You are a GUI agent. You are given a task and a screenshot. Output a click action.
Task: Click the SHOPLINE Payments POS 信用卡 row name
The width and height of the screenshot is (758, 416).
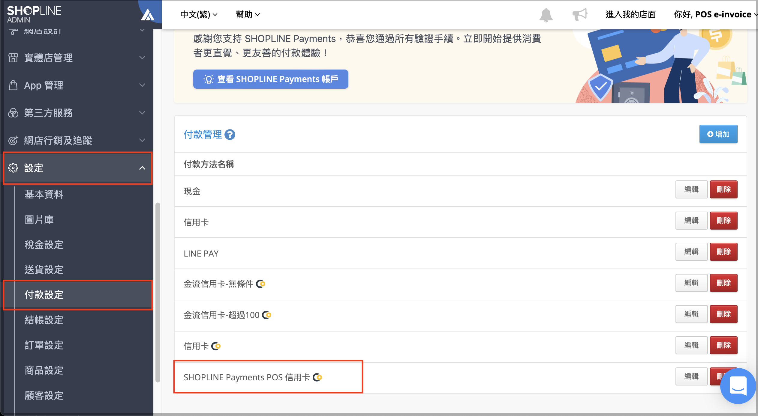(x=247, y=377)
